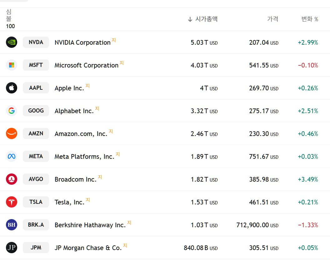Click the Amazon logo icon
This screenshot has height=261, width=330.
12,133
